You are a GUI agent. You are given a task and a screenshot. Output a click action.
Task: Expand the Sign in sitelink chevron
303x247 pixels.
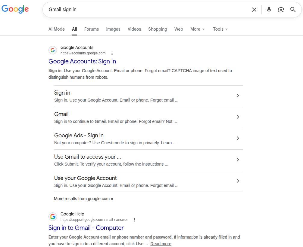(238, 96)
